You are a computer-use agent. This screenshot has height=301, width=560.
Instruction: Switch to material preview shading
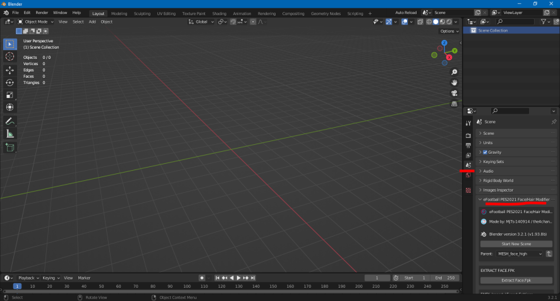442,21
